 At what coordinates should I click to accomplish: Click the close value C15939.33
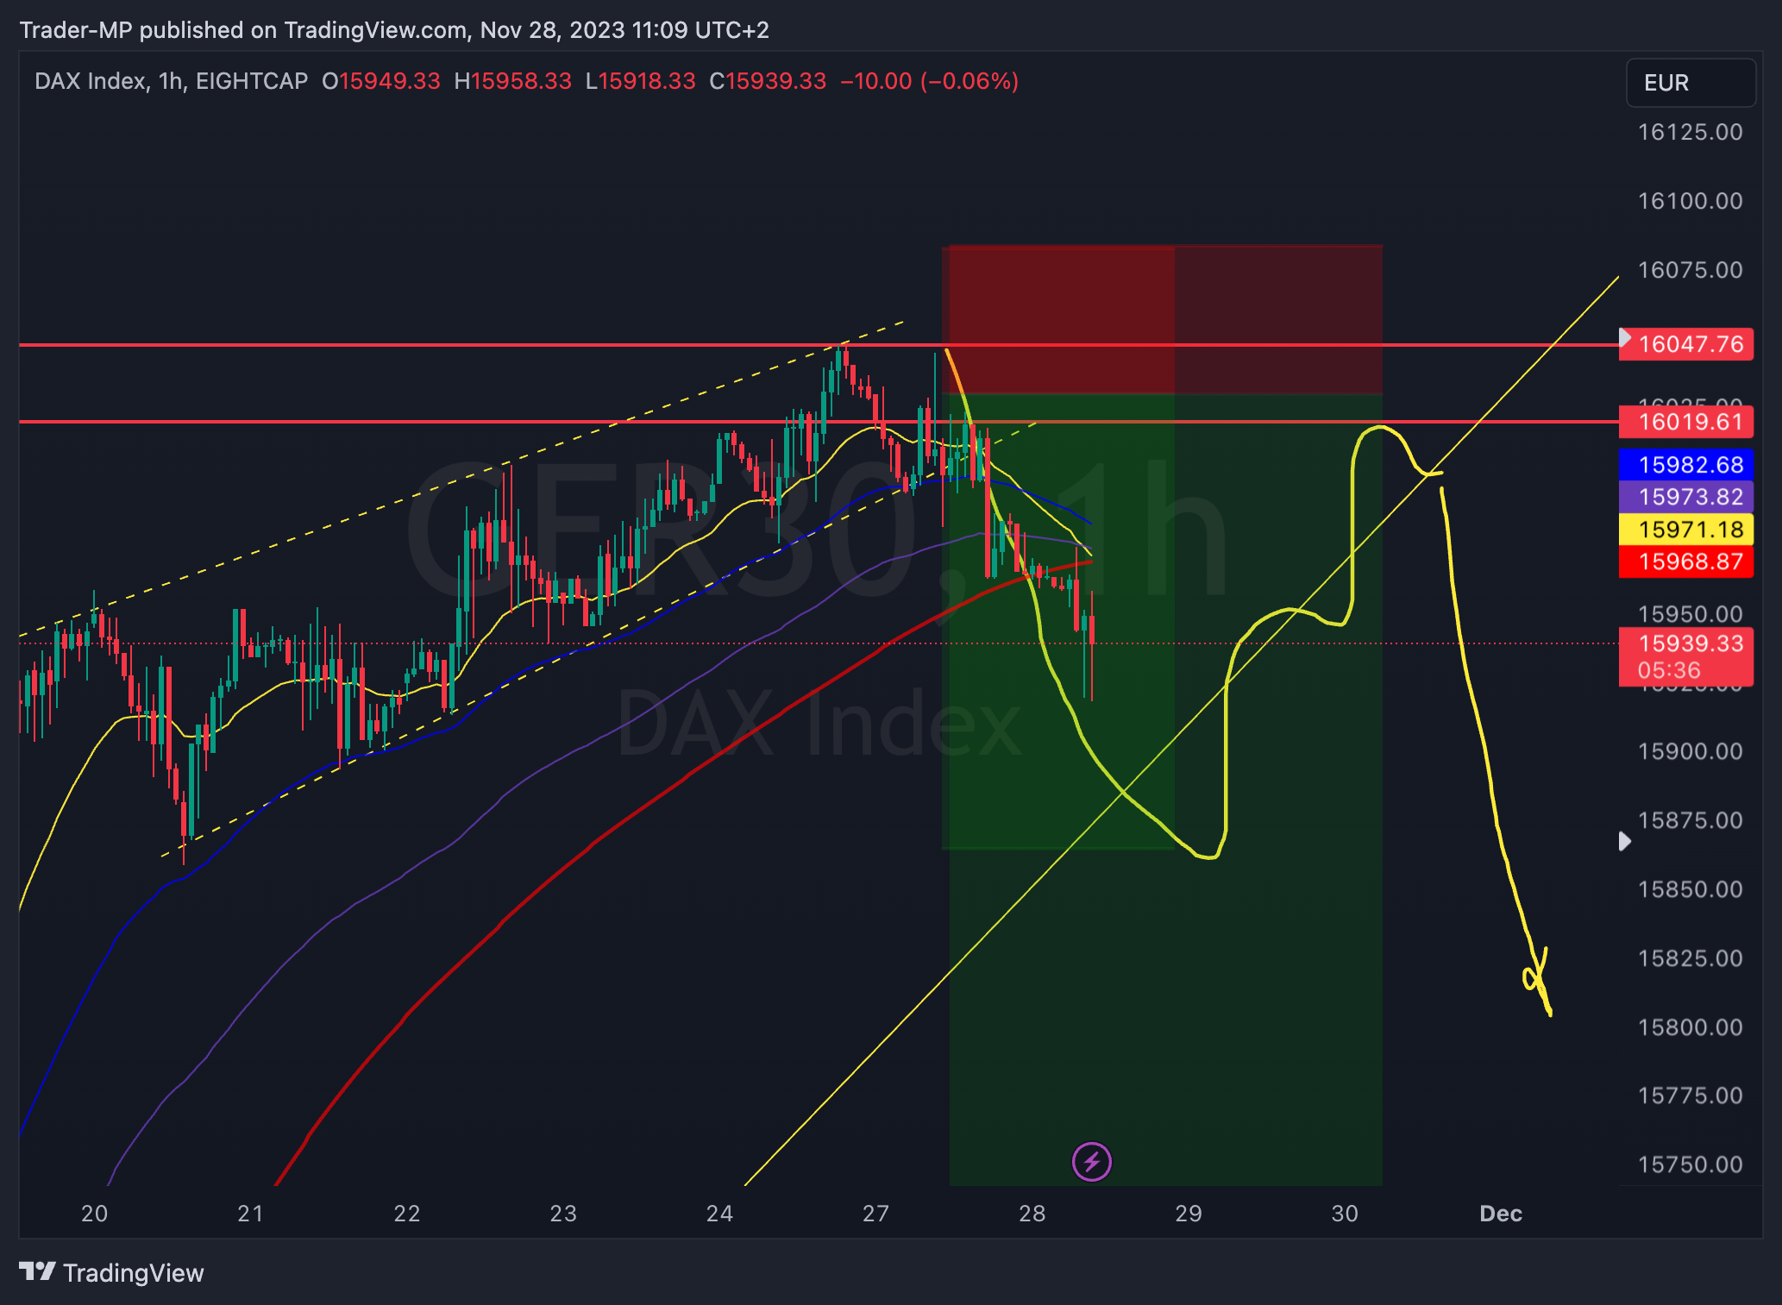768,81
